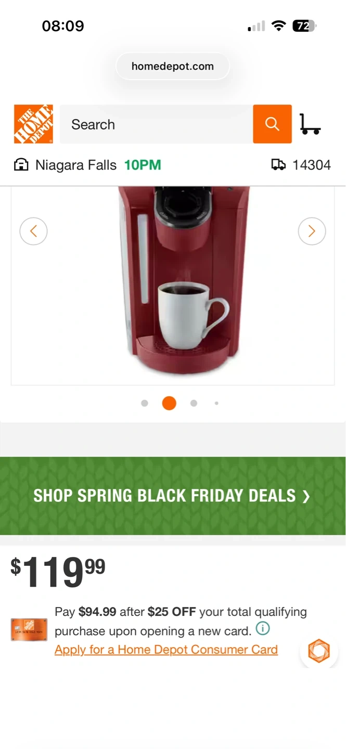Tap the Home Depot credit card image
The width and height of the screenshot is (346, 749).
tap(29, 629)
